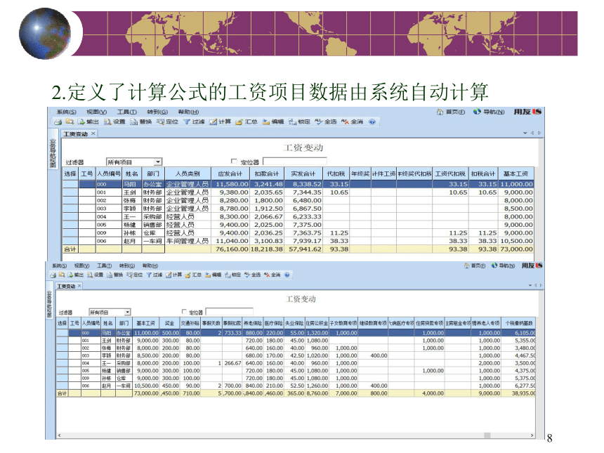Click the print icon in the lower window toolbar
Image resolution: width=604 pixels, height=453 pixels.
(53, 275)
